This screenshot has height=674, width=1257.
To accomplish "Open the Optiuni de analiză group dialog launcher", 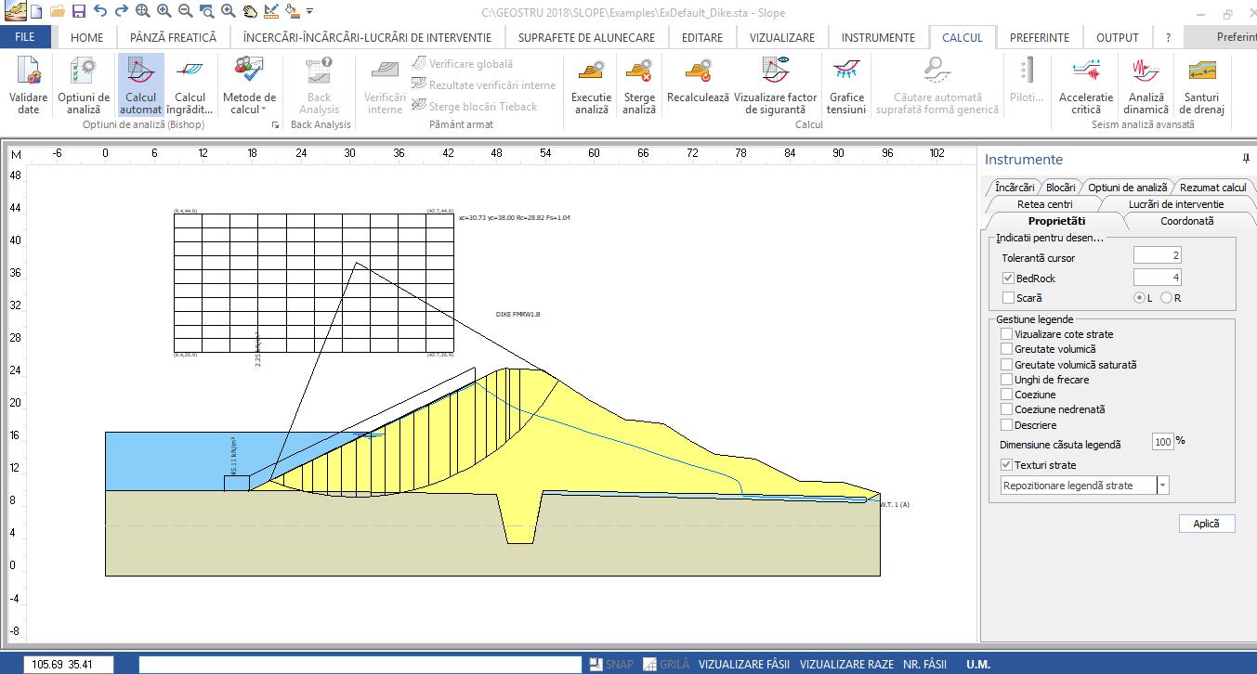I will pyautogui.click(x=275, y=123).
